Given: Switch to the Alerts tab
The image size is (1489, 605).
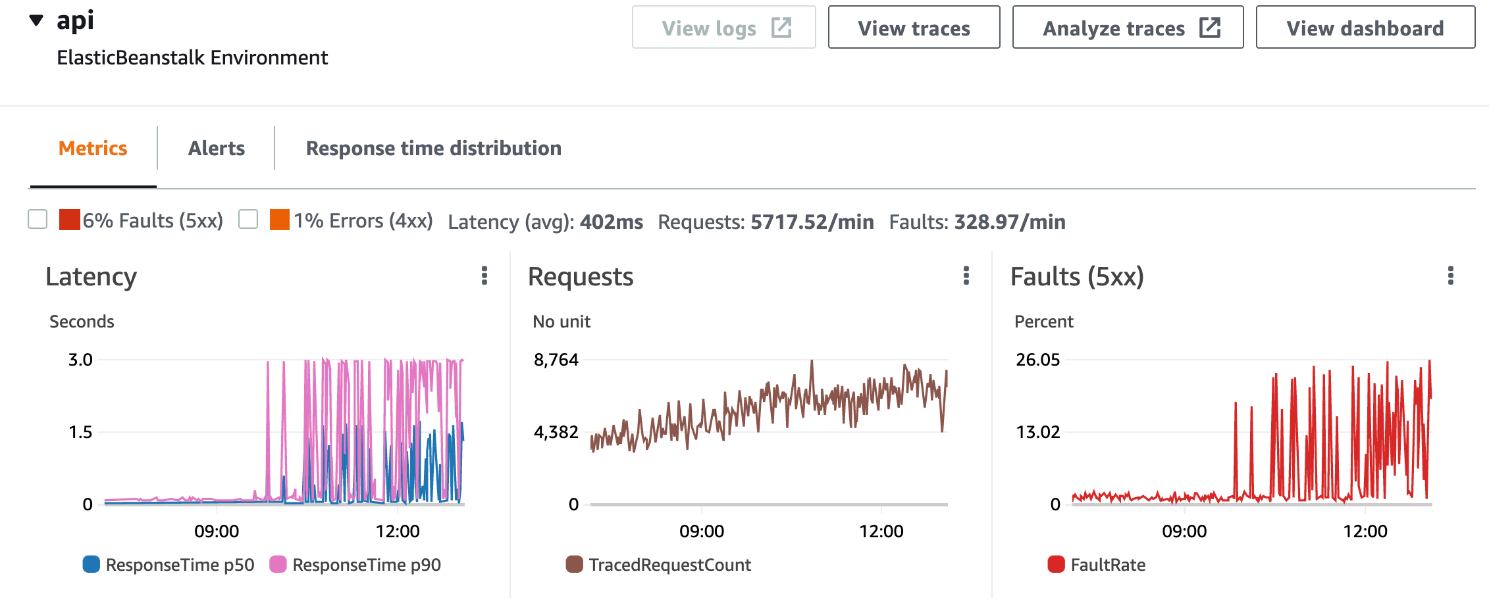Looking at the screenshot, I should [216, 148].
